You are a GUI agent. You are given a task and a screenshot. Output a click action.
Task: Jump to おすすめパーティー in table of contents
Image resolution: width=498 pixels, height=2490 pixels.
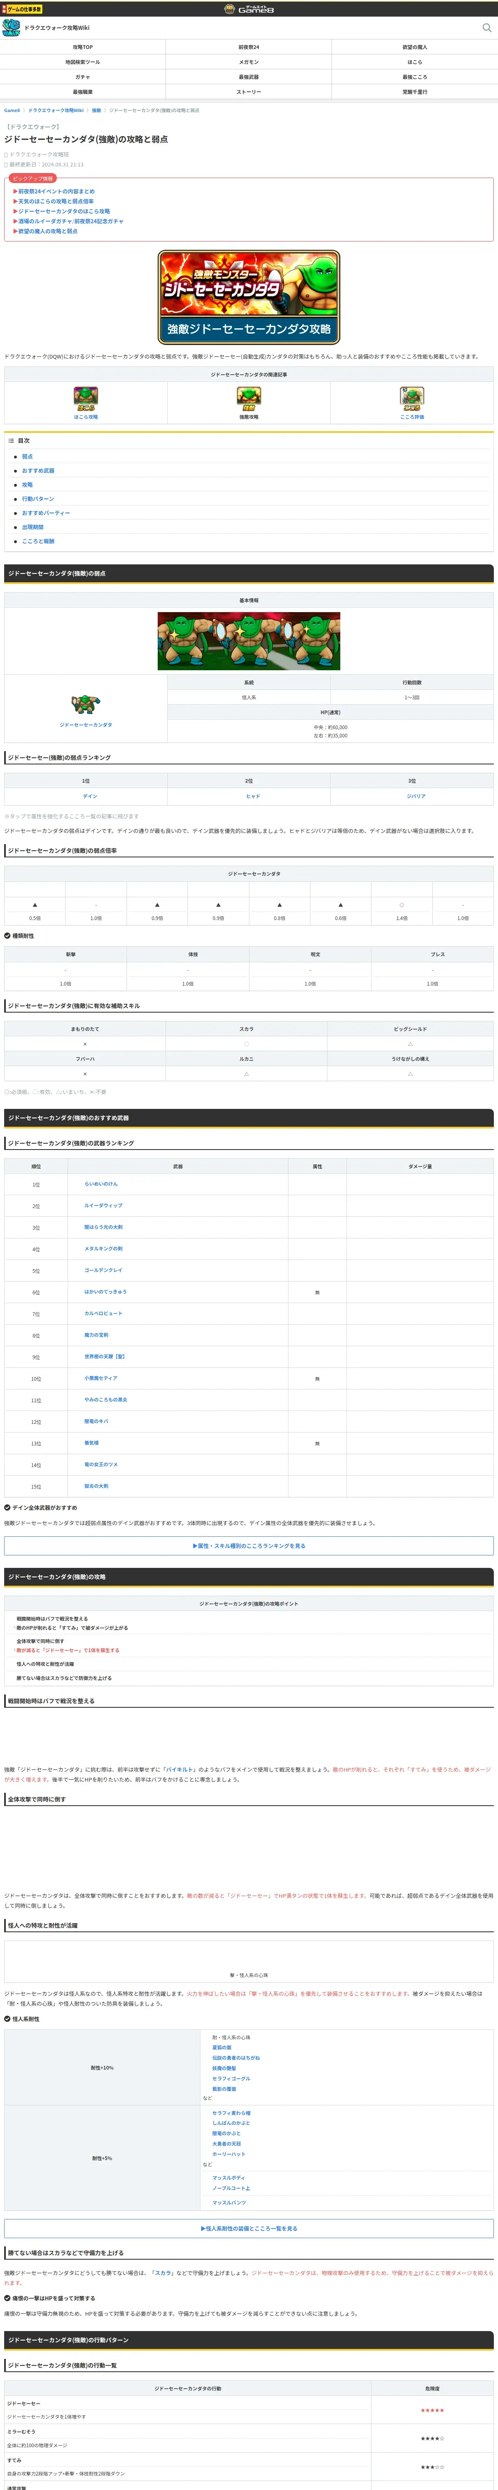[46, 513]
